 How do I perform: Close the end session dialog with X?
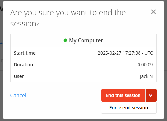click(153, 12)
